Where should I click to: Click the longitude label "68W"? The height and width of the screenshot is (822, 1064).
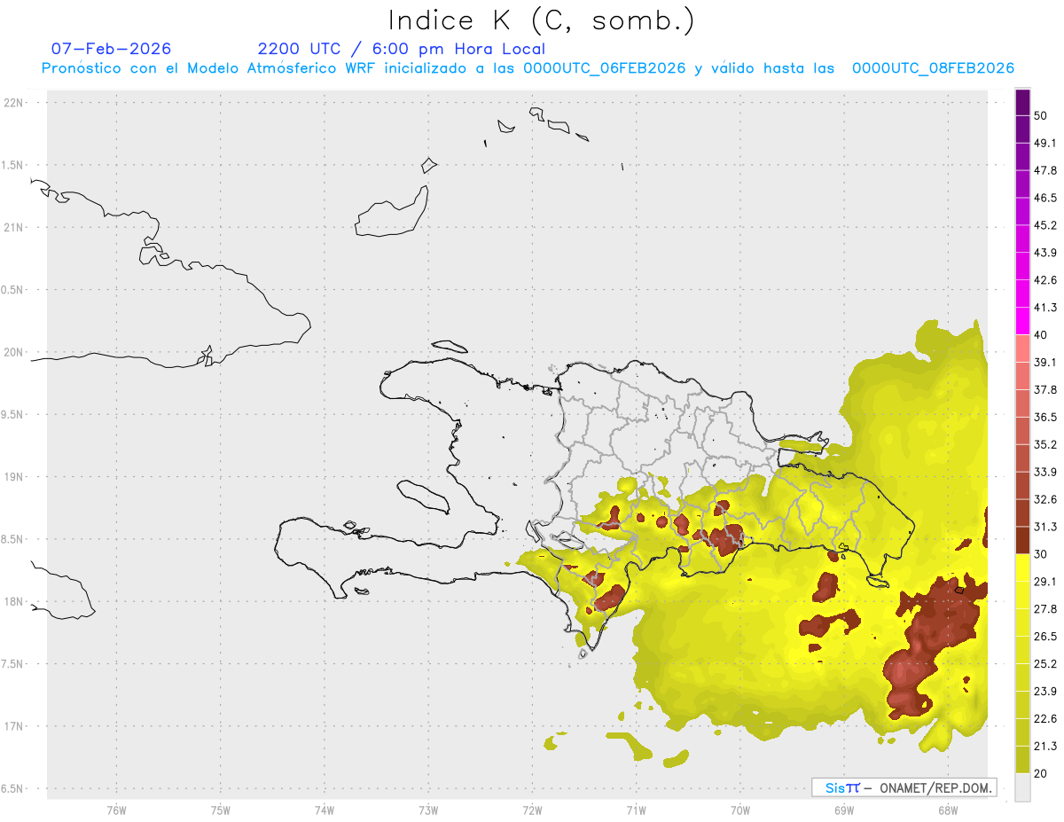coord(947,810)
